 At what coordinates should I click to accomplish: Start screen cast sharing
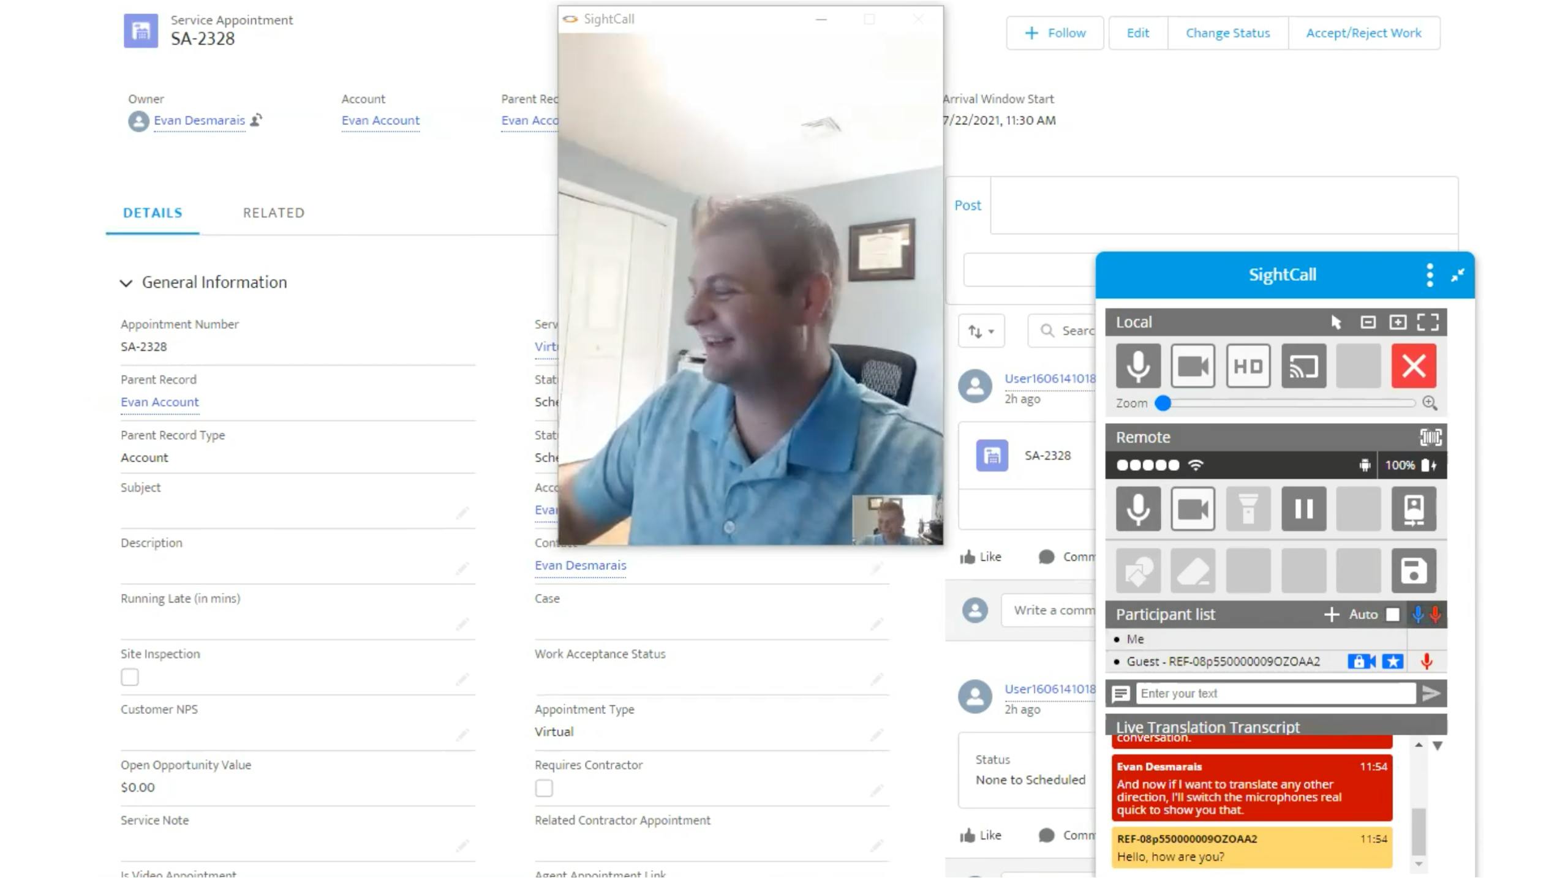1303,366
